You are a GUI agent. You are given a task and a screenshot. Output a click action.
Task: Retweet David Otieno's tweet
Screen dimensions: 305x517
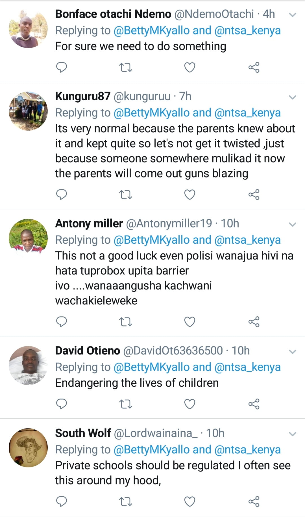point(126,404)
